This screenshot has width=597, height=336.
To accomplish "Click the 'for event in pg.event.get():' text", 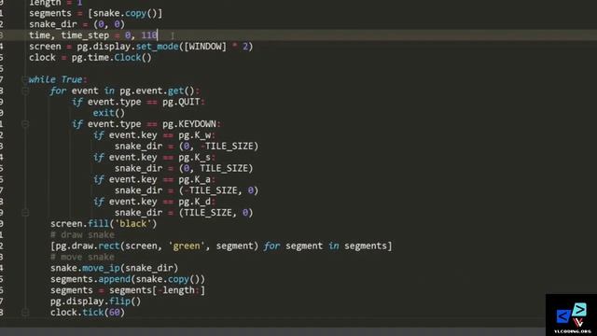I will tap(125, 91).
